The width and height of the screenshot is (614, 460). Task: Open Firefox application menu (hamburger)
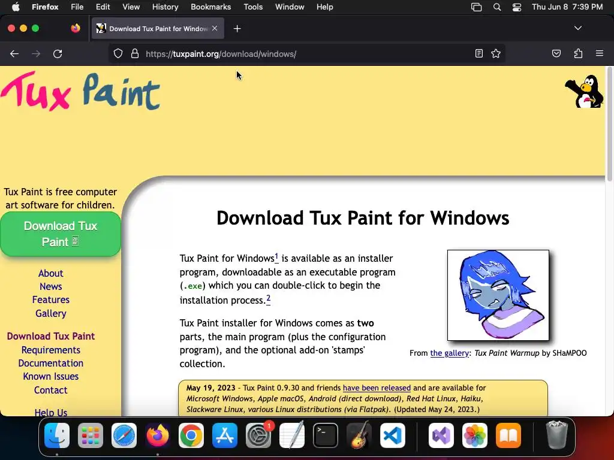coord(600,53)
